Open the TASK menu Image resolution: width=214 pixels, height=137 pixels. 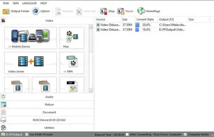[6, 3]
